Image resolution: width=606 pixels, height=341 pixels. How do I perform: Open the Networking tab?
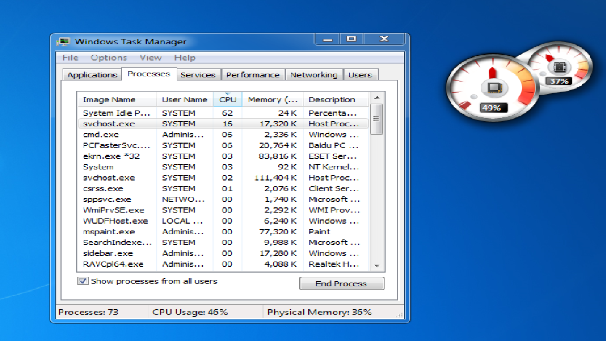click(314, 75)
